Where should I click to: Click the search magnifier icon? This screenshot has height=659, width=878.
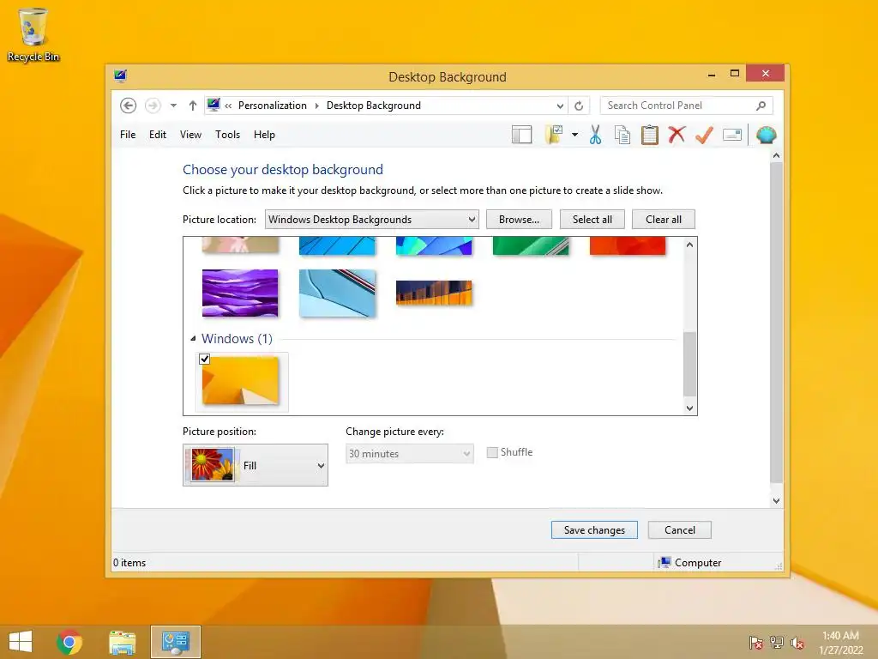[x=761, y=106]
